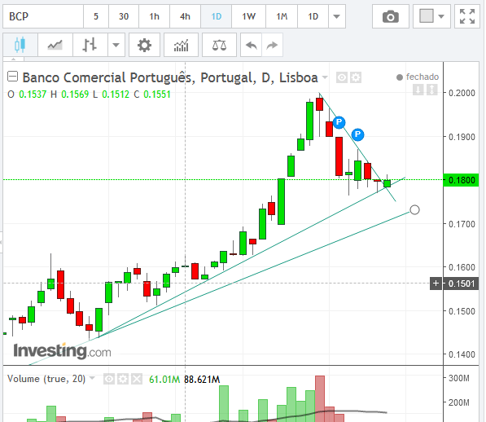Image resolution: width=486 pixels, height=422 pixels.
Task: Click the upper P marker on chart
Action: (339, 122)
